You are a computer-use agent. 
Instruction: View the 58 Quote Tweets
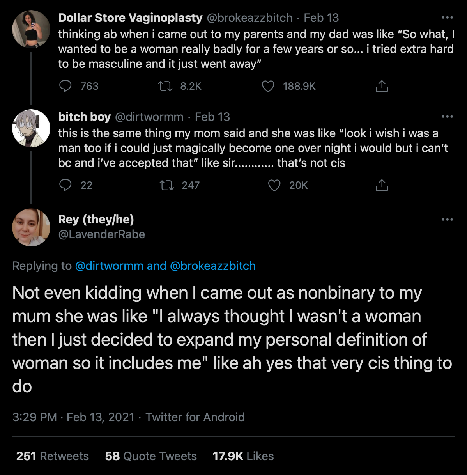(151, 456)
